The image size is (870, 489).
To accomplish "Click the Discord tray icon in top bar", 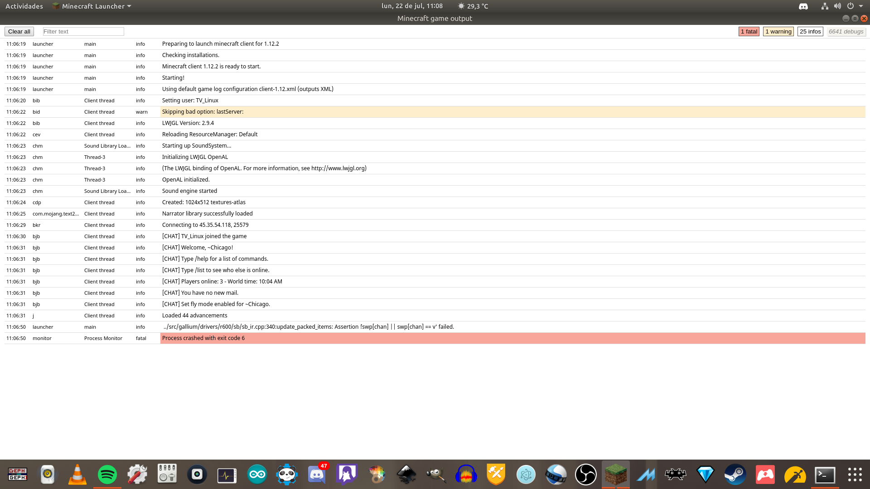I will (803, 6).
